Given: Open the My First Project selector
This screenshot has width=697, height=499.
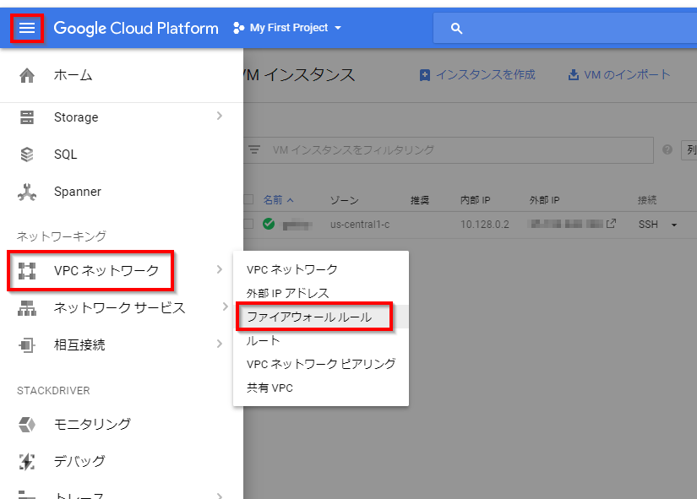Looking at the screenshot, I should pyautogui.click(x=287, y=28).
